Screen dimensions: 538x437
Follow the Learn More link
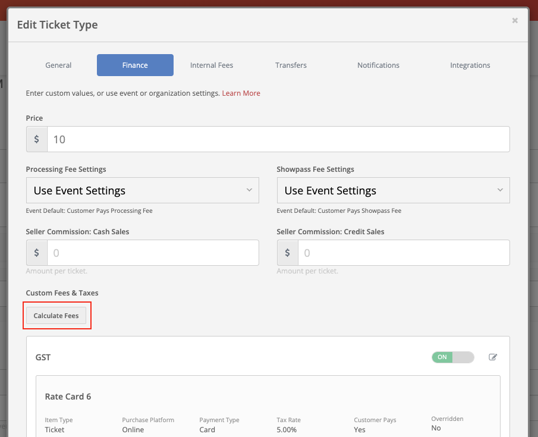(241, 93)
